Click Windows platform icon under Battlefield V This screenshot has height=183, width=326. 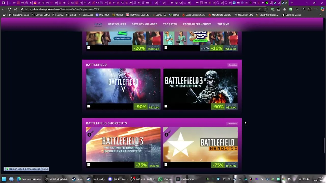click(x=89, y=106)
